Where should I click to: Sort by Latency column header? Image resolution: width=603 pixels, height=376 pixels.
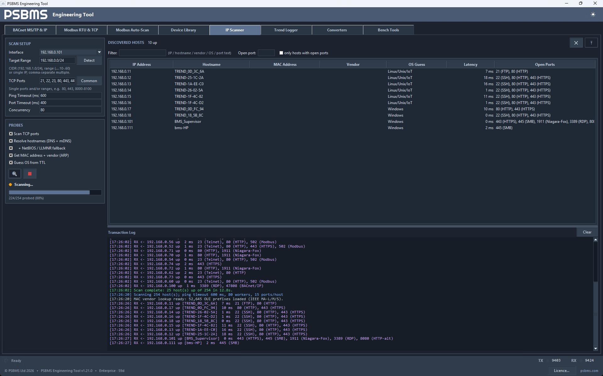[x=470, y=65]
